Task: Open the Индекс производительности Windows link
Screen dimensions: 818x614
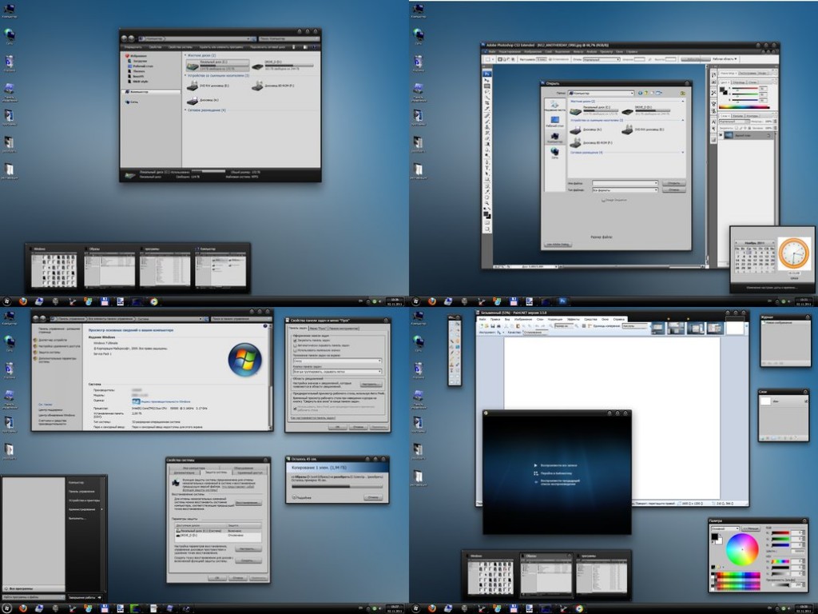Action: click(165, 401)
